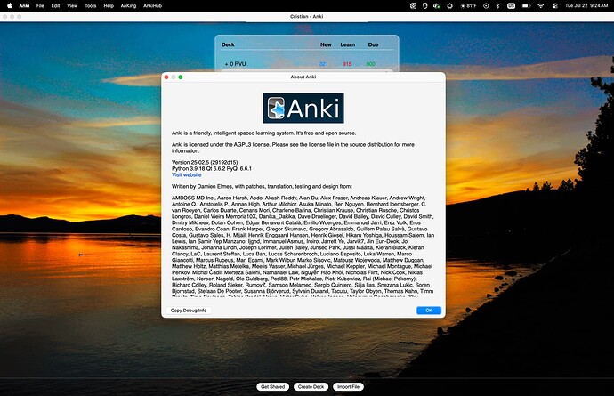Click the circular ring icon in menu bar
Image resolution: width=614 pixels, height=396 pixels.
(x=449, y=6)
